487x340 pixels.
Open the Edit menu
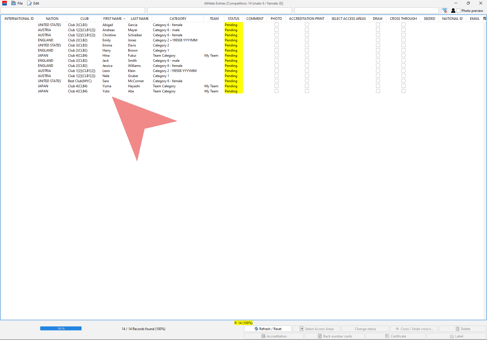[33, 3]
